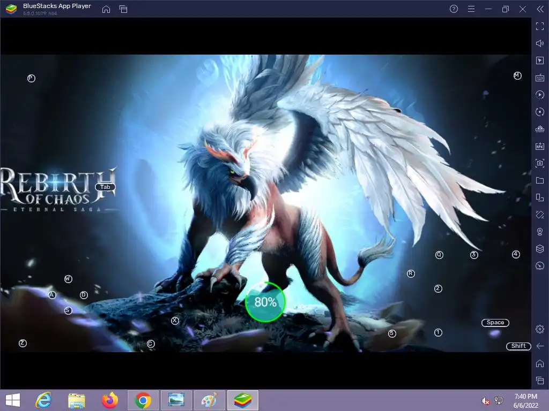The width and height of the screenshot is (549, 411).
Task: Toggle fullscreen mode in the sidebar
Action: 540,26
